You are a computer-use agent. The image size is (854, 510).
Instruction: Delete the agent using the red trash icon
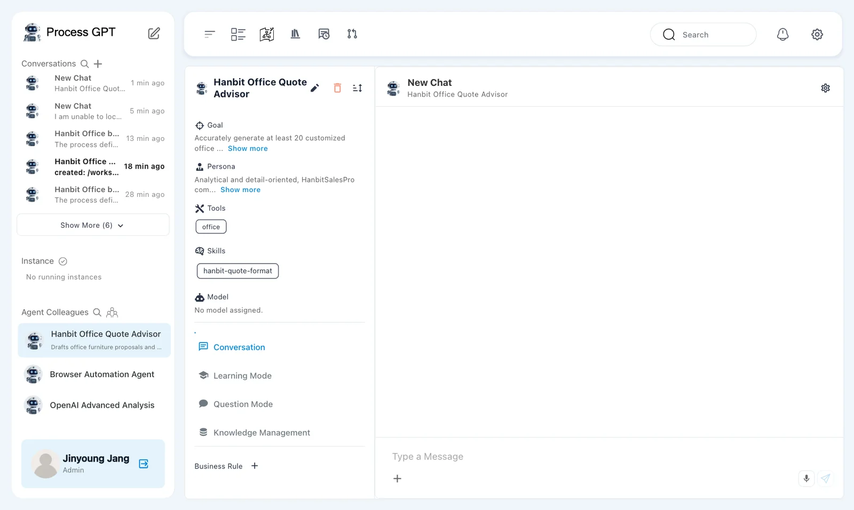337,88
